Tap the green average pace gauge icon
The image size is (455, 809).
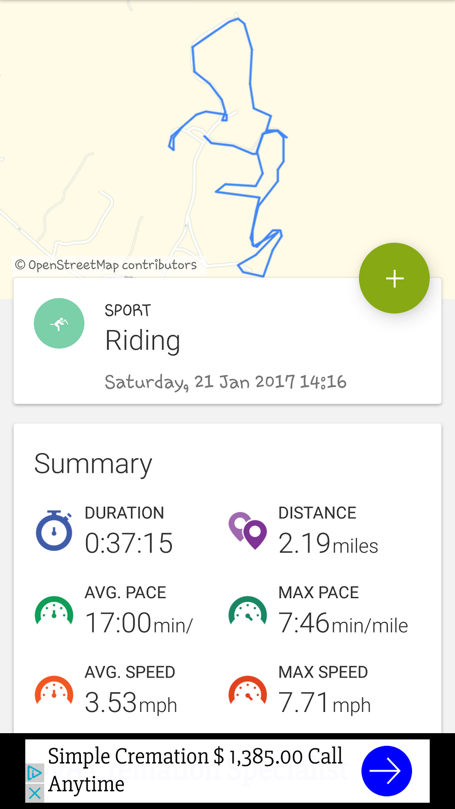click(54, 611)
